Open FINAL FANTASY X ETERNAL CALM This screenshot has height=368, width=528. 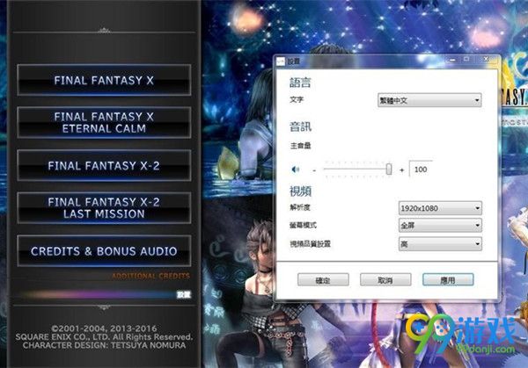pos(104,122)
